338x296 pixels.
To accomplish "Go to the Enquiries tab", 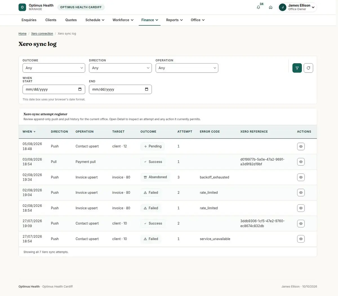I will point(29,20).
